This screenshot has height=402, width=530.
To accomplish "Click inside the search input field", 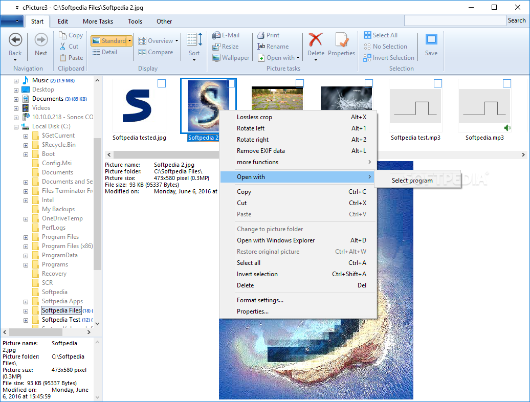I will [x=455, y=20].
